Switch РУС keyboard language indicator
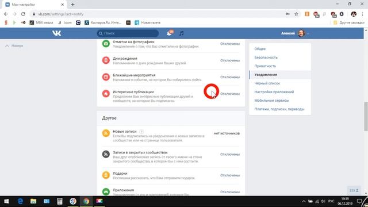 point(331,201)
